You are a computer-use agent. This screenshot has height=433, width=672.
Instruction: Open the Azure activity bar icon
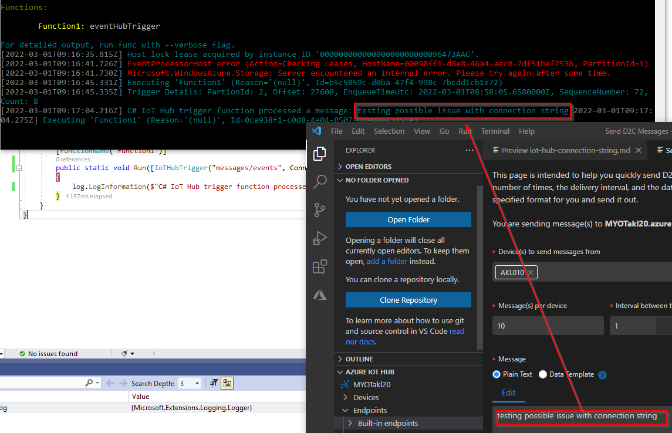pyautogui.click(x=320, y=295)
